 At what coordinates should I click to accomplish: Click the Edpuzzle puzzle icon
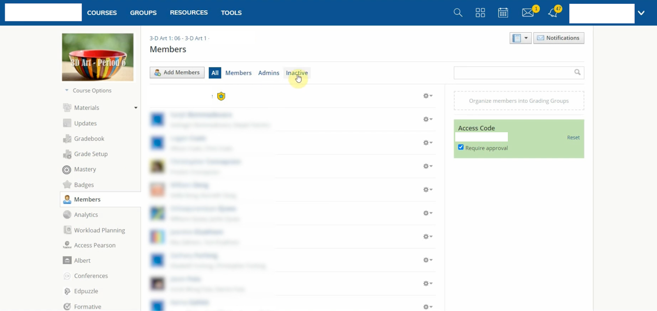click(x=67, y=291)
